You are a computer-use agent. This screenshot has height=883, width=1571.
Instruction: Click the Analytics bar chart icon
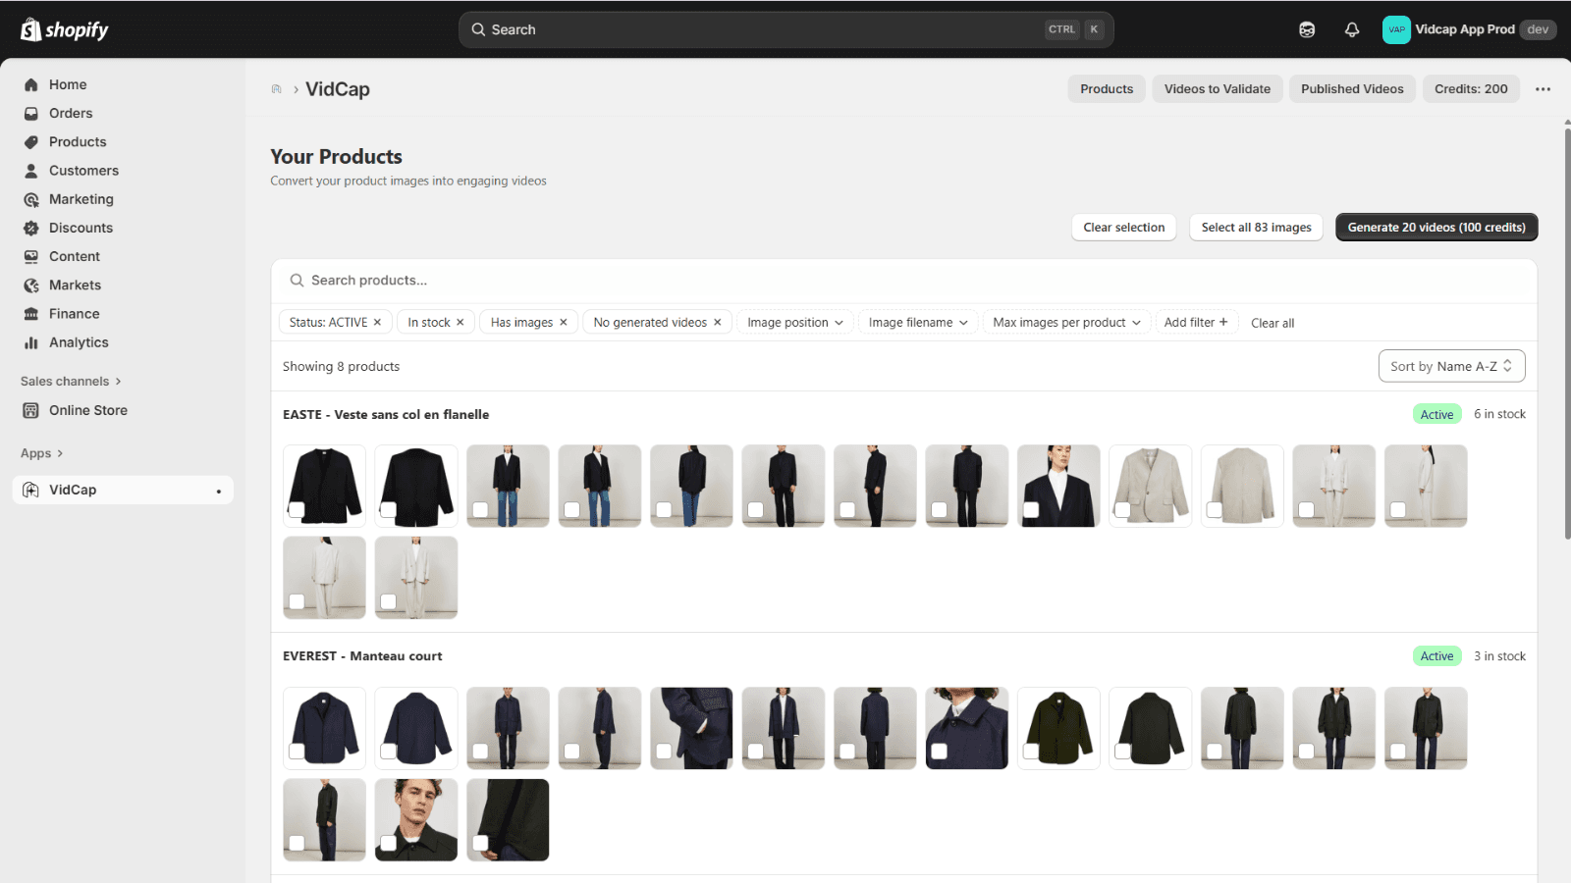31,342
